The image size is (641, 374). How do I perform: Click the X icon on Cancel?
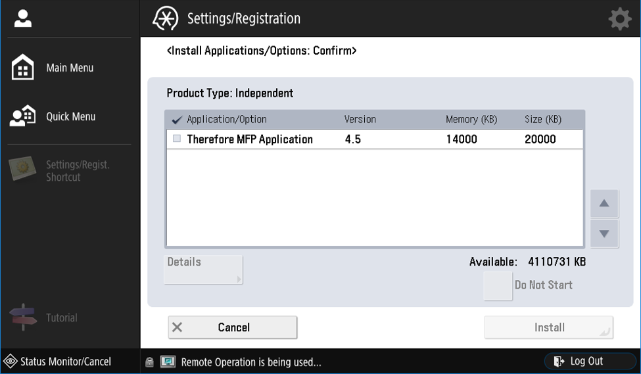(177, 327)
